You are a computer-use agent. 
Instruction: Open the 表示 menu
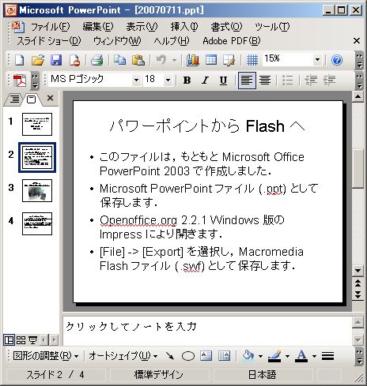tap(142, 27)
